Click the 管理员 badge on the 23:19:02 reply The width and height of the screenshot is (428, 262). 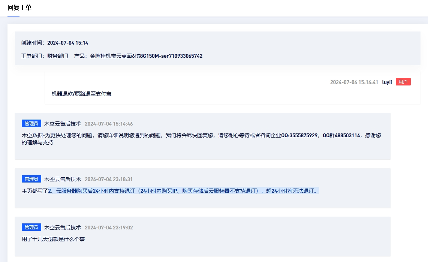31,228
